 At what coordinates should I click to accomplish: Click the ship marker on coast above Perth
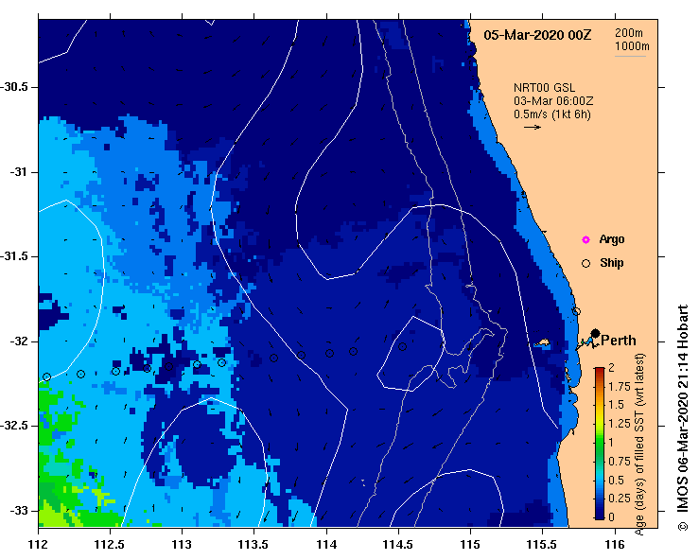point(576,311)
